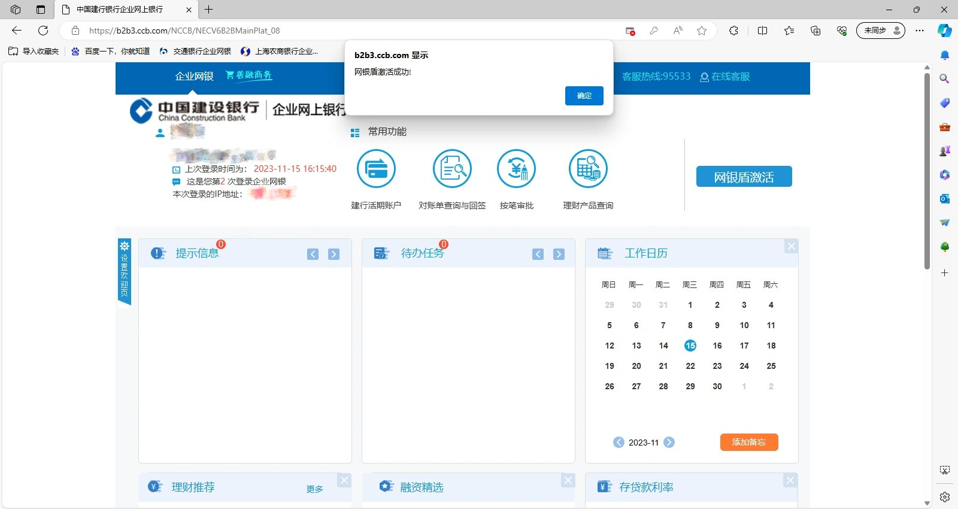This screenshot has width=958, height=509.
Task: Show previous 提示信息 page arrow
Action: [313, 254]
